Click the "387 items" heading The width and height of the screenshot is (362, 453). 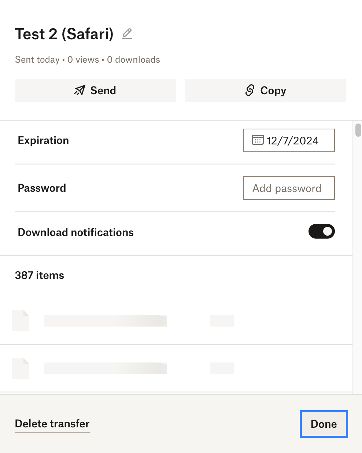(x=40, y=275)
